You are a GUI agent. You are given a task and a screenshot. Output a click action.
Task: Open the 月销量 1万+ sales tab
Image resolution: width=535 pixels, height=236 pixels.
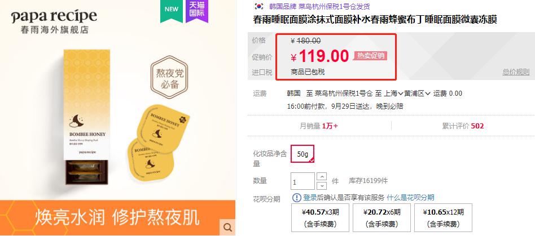point(319,126)
